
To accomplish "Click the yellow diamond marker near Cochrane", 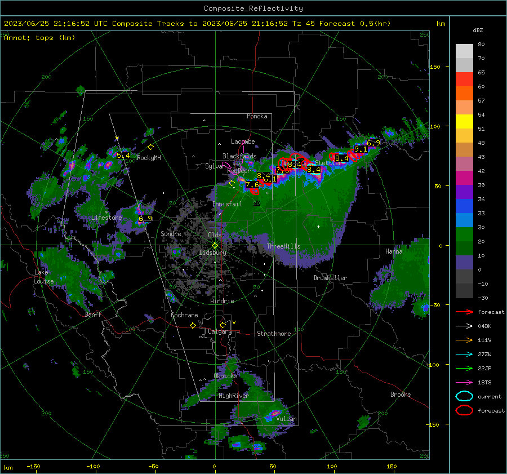I will click(193, 326).
